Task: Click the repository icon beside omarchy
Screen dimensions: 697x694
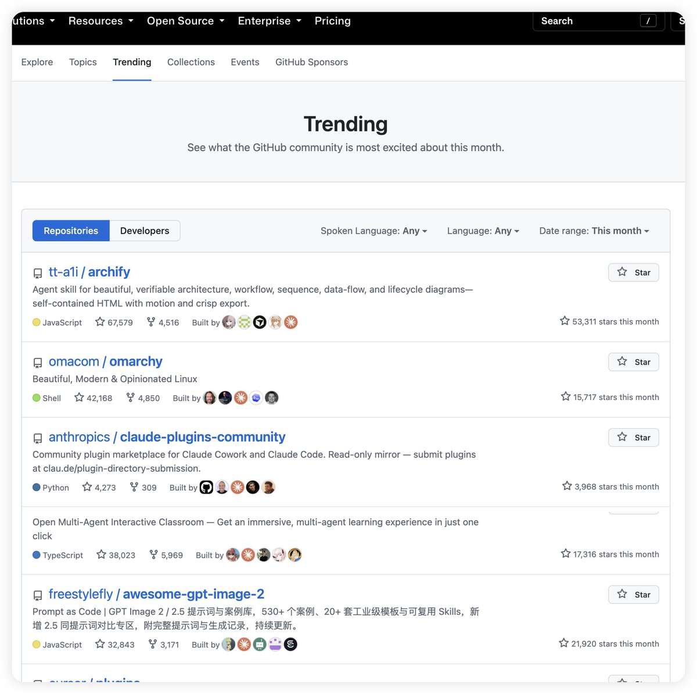Action: [38, 363]
